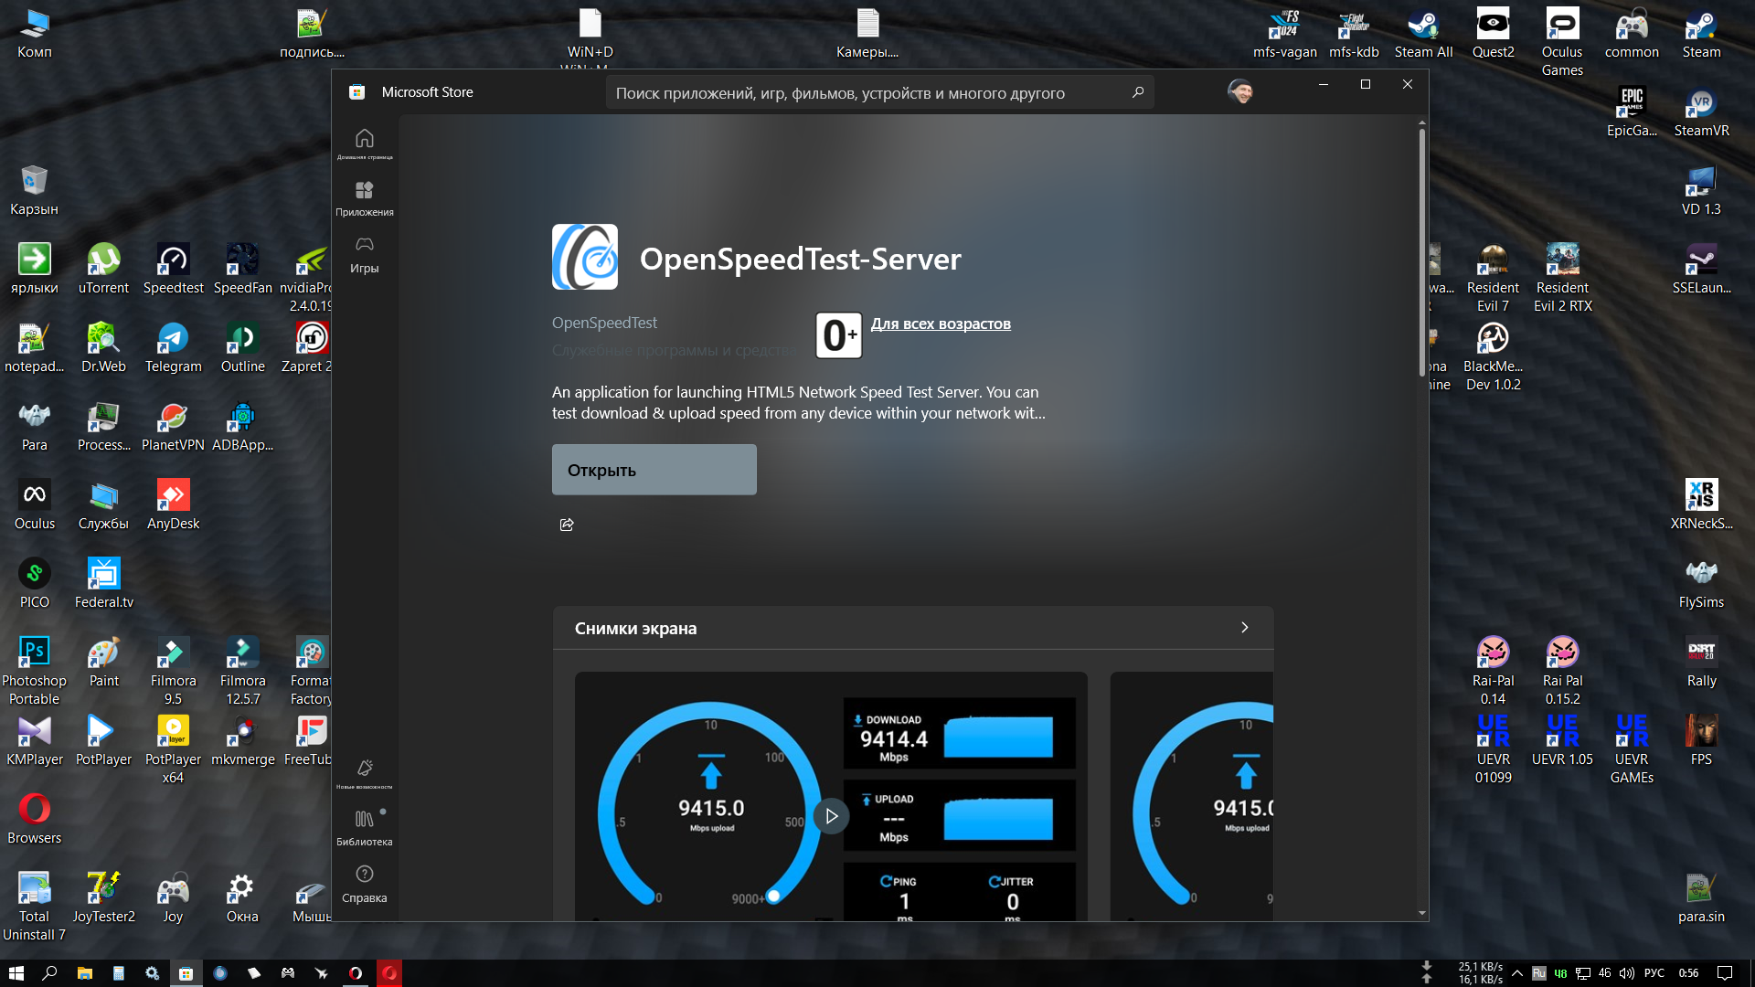
Task: Click the Store window vertical scrollbar
Action: click(x=1422, y=251)
